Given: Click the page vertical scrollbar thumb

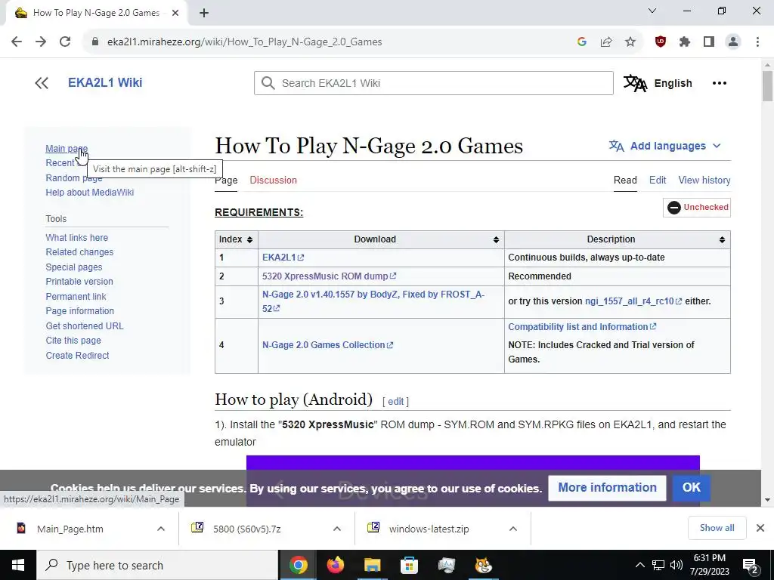Looking at the screenshot, I should tap(767, 86).
